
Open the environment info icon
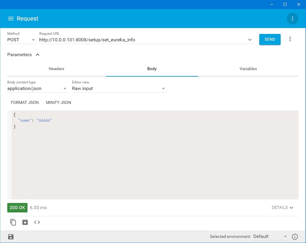pos(295,237)
